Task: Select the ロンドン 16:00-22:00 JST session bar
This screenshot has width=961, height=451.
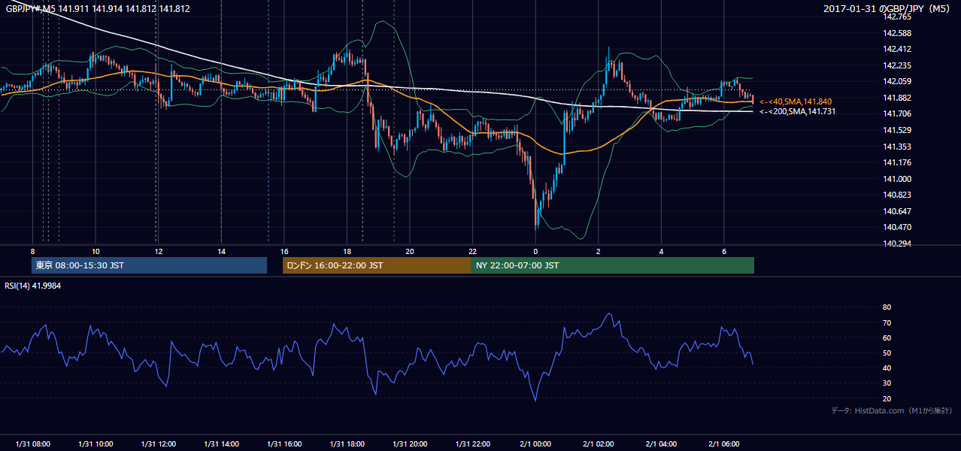Action: click(377, 265)
